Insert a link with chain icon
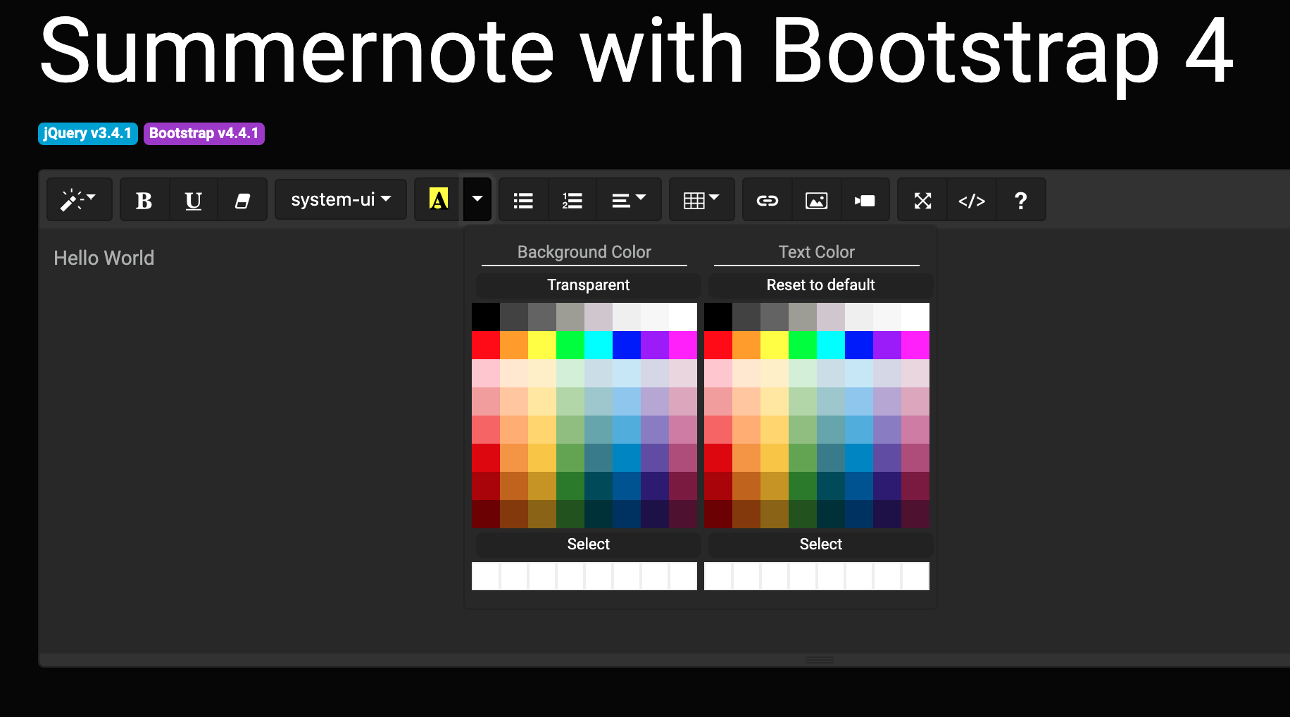Viewport: 1290px width, 717px height. point(768,200)
